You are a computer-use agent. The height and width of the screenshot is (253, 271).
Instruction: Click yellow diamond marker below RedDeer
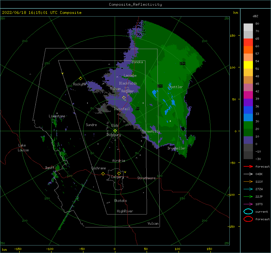124,98
